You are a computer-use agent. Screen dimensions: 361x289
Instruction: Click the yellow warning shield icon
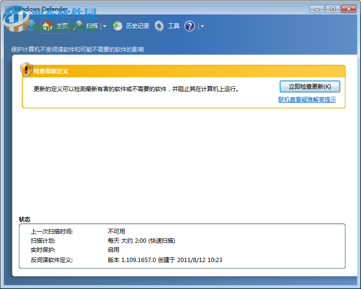(26, 69)
